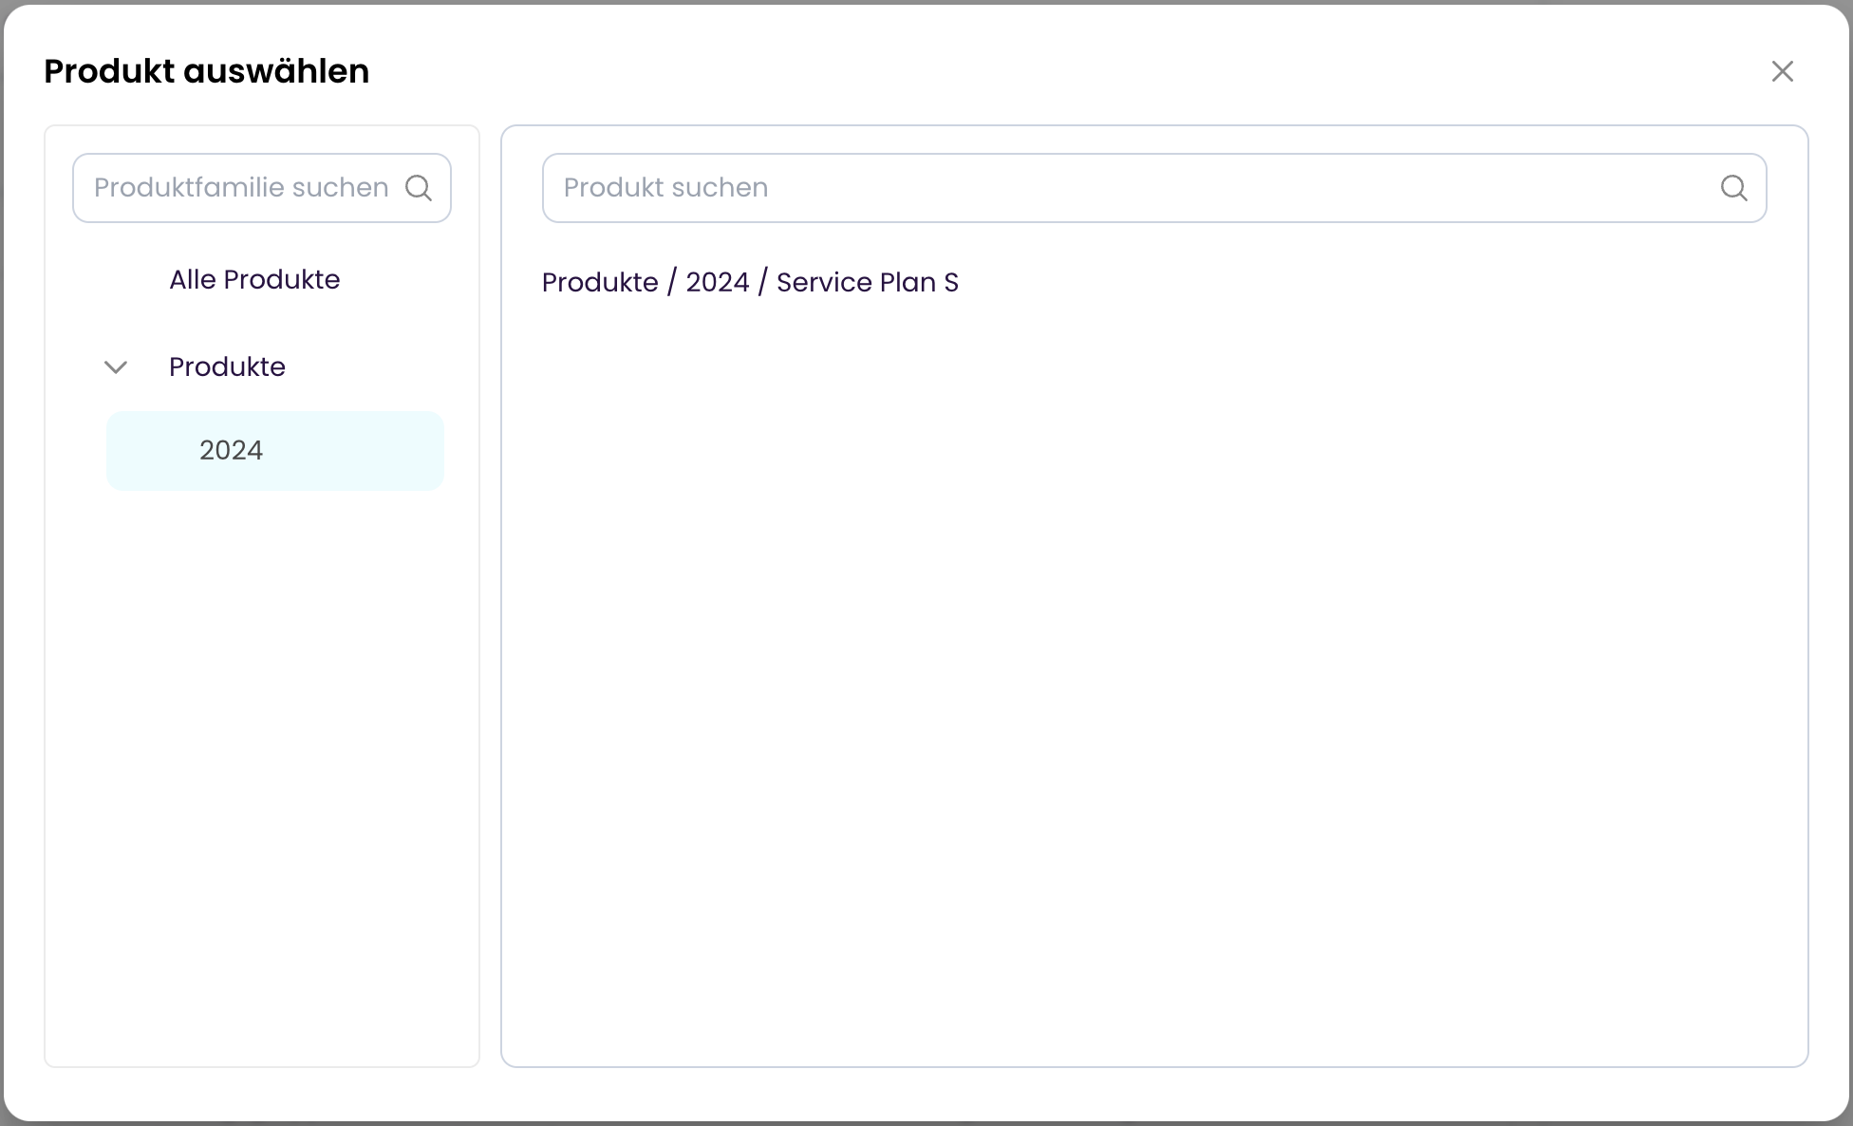
Task: Click the 2024 segment in result path
Action: (x=717, y=283)
